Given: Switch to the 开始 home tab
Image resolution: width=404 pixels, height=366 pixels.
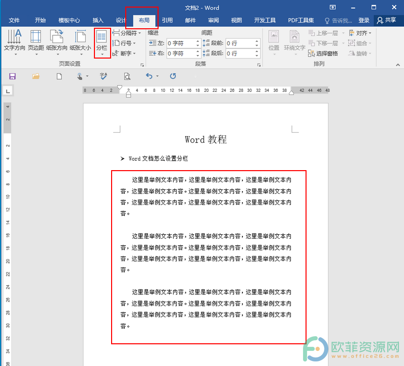Looking at the screenshot, I should [40, 20].
